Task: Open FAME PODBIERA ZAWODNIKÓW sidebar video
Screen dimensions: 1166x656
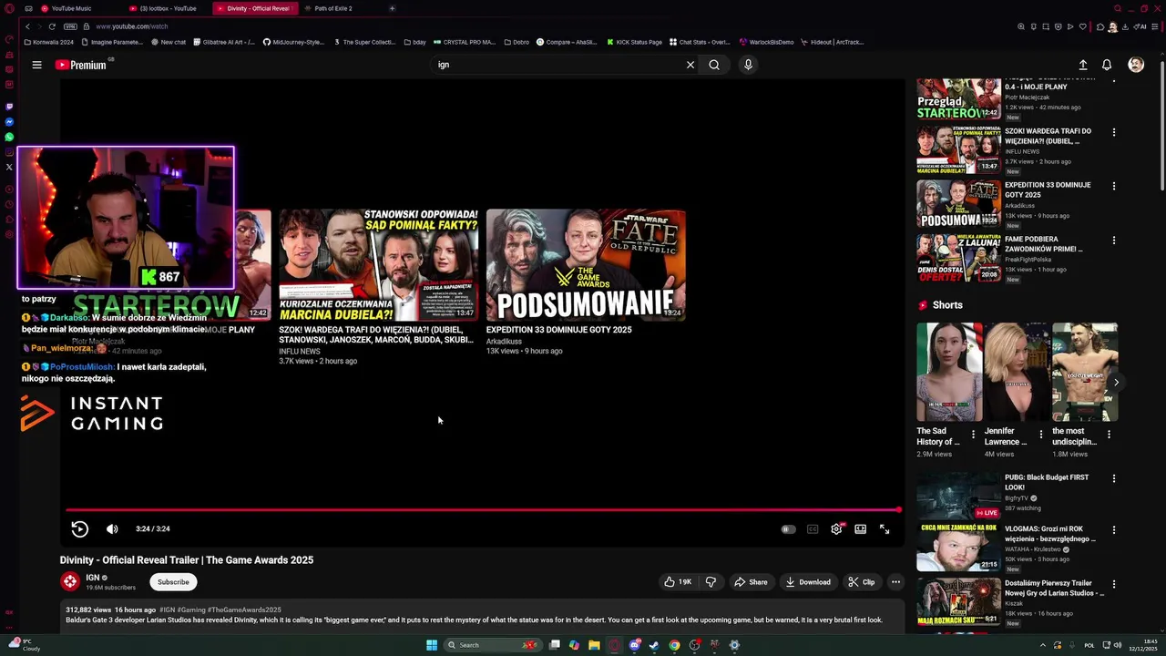Action: point(958,258)
